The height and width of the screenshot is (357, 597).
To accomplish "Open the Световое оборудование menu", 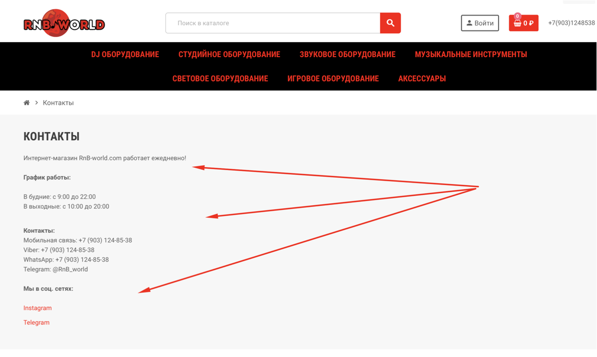I will click(x=220, y=78).
